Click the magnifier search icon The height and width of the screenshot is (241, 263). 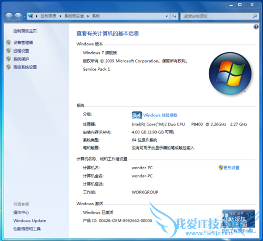(255, 16)
